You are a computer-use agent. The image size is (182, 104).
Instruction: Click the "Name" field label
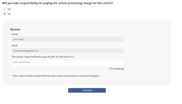(x=15, y=34)
